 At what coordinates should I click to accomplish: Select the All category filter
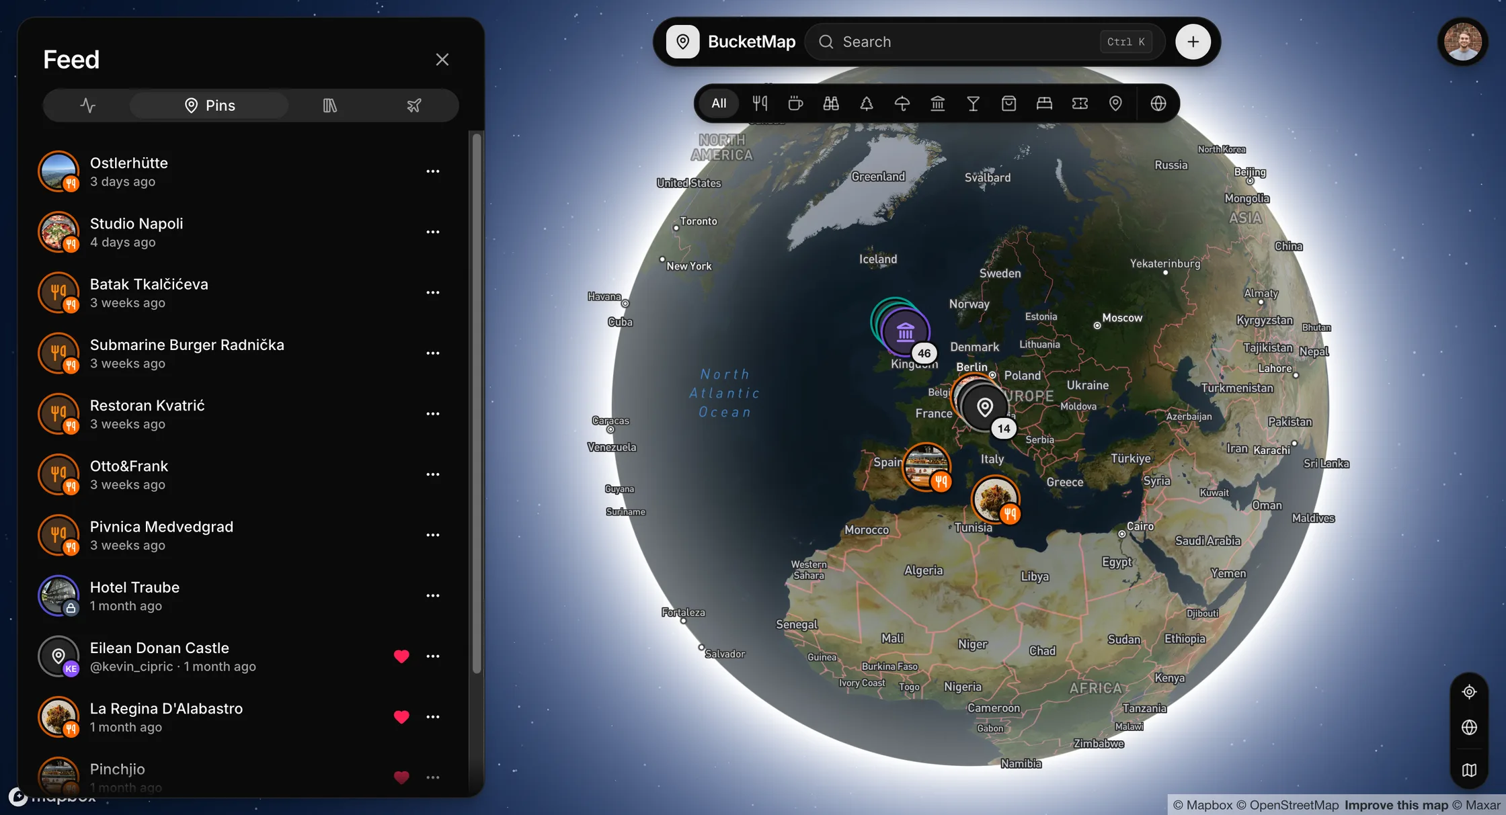click(x=719, y=103)
